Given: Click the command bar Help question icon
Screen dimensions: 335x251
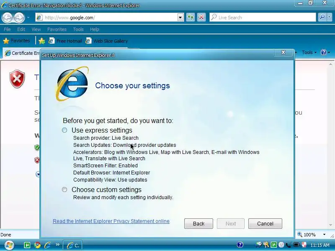Looking at the screenshot, I should tap(324, 52).
